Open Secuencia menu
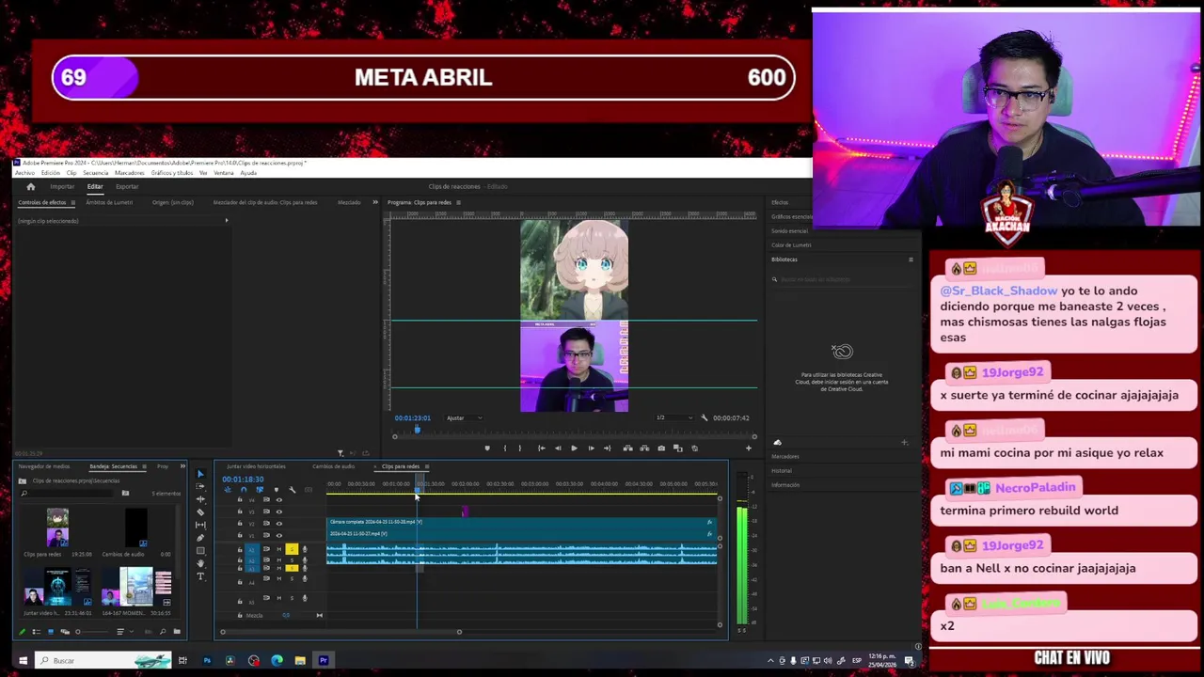The height and width of the screenshot is (677, 1204). [x=95, y=173]
